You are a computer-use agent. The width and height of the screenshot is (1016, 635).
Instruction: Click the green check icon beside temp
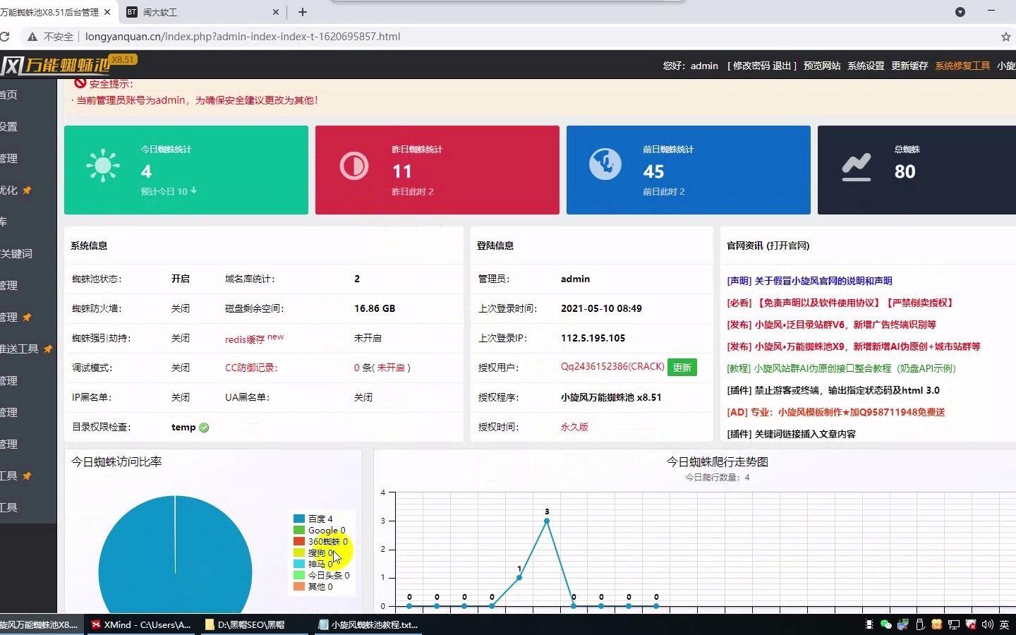[x=204, y=428]
